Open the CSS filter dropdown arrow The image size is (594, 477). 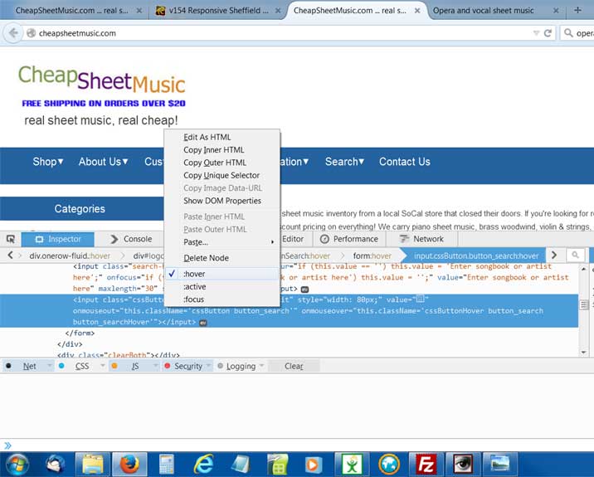point(102,366)
